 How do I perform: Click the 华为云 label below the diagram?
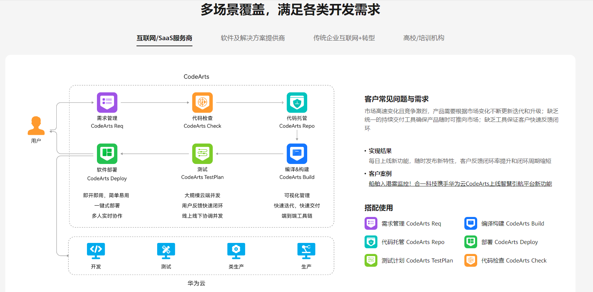pyautogui.click(x=196, y=283)
